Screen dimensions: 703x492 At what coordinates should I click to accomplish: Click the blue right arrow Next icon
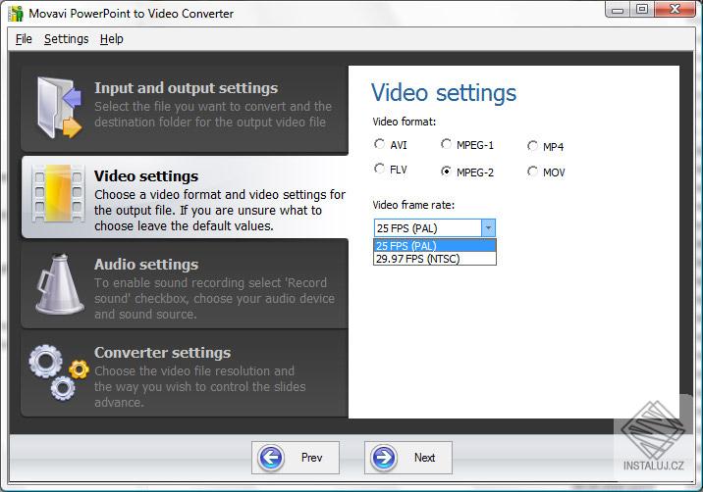tap(384, 458)
